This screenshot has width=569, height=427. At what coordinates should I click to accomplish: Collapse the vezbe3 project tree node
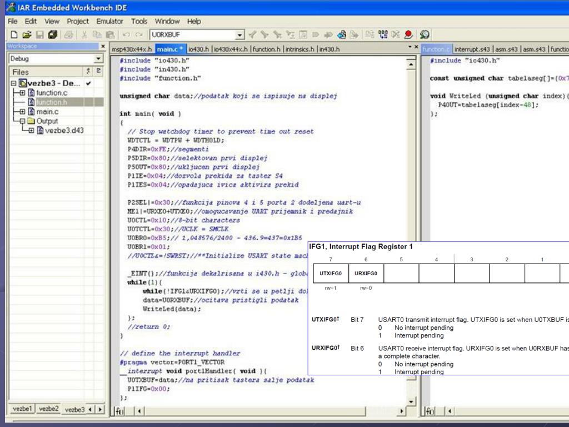pos(13,83)
